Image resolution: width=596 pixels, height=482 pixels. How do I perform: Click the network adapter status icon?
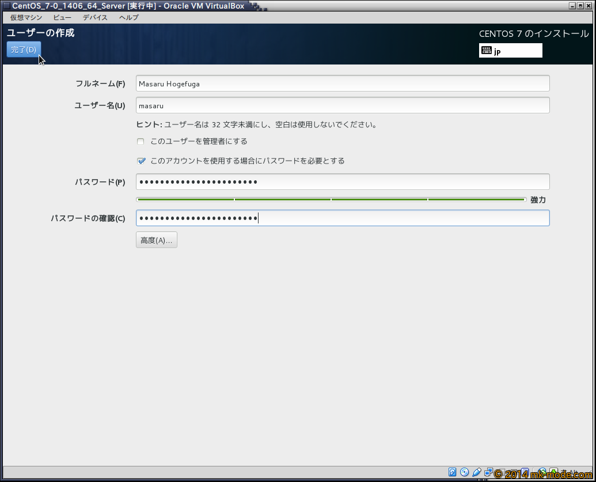coord(488,472)
